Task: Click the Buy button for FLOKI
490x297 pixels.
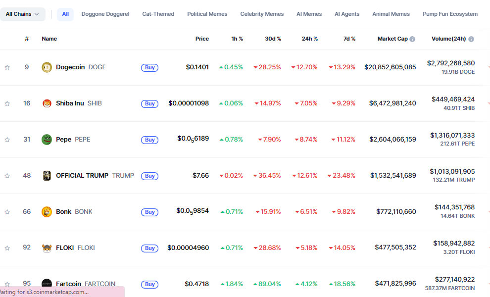Action: (149, 248)
